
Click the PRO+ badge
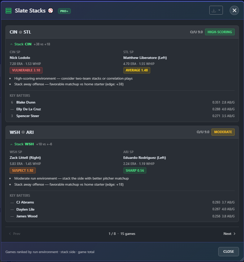click(x=64, y=11)
